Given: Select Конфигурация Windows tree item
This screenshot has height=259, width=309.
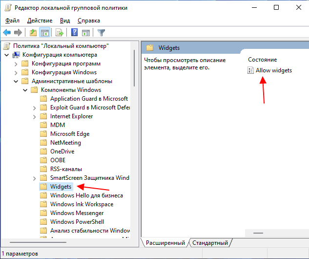Looking at the screenshot, I should 64,72.
